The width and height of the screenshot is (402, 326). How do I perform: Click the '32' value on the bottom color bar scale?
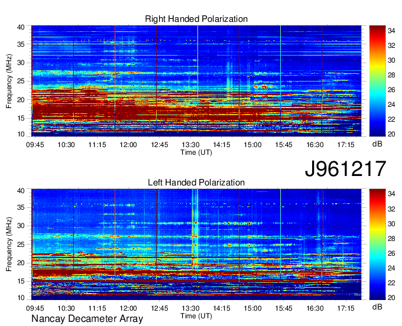(391, 209)
